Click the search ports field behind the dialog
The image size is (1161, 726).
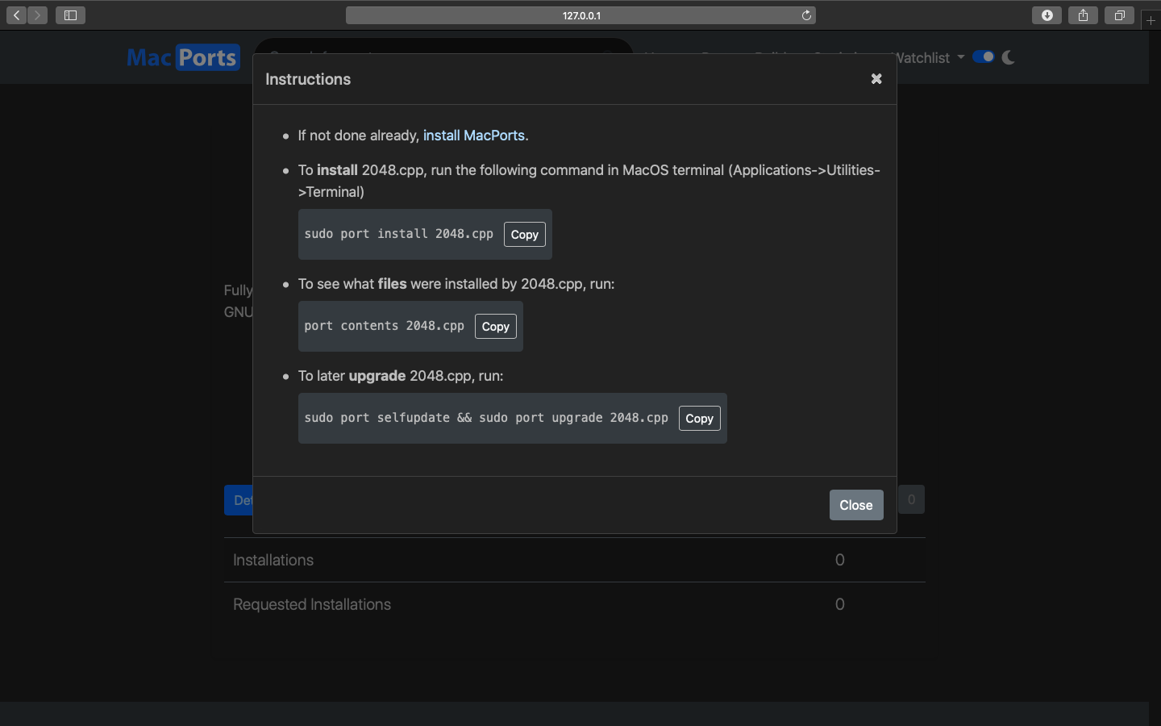(443, 45)
